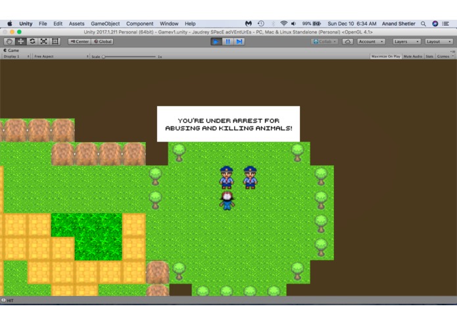Open the Help menu
The height and width of the screenshot is (325, 457).
(190, 24)
